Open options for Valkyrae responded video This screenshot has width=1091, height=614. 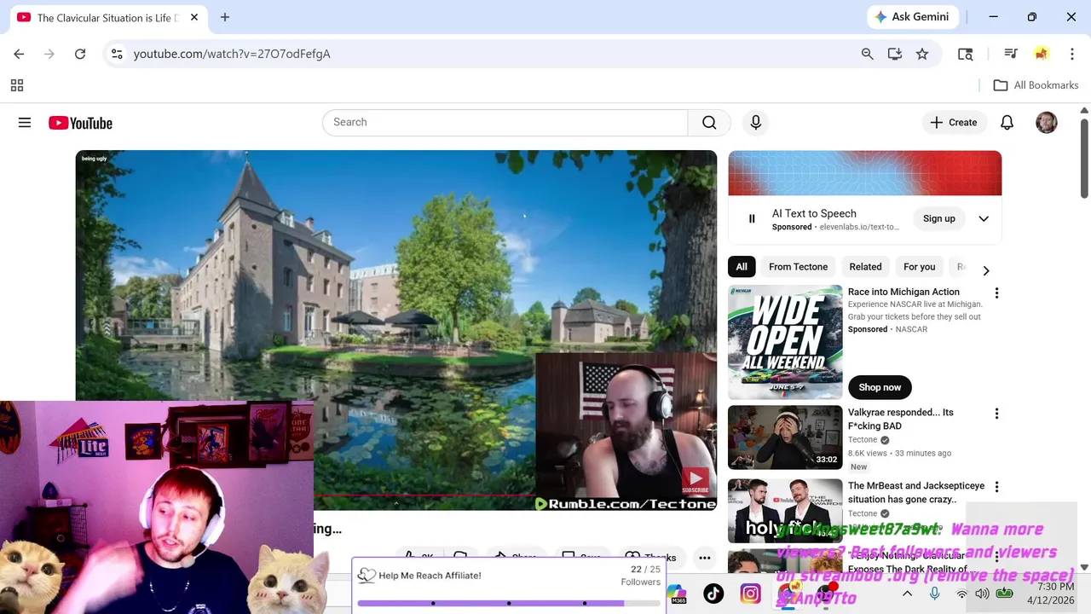tap(996, 414)
